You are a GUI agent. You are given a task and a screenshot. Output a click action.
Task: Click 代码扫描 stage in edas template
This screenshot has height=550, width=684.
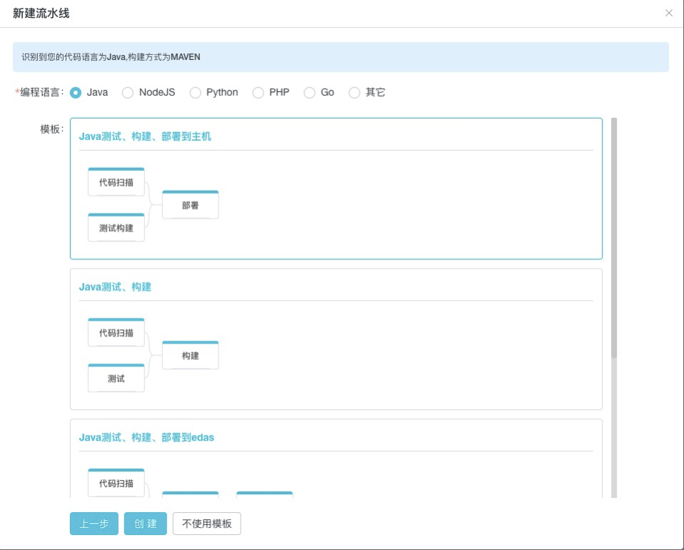(x=116, y=483)
